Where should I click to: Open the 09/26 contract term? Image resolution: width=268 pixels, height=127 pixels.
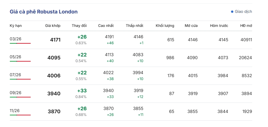pos(16,93)
